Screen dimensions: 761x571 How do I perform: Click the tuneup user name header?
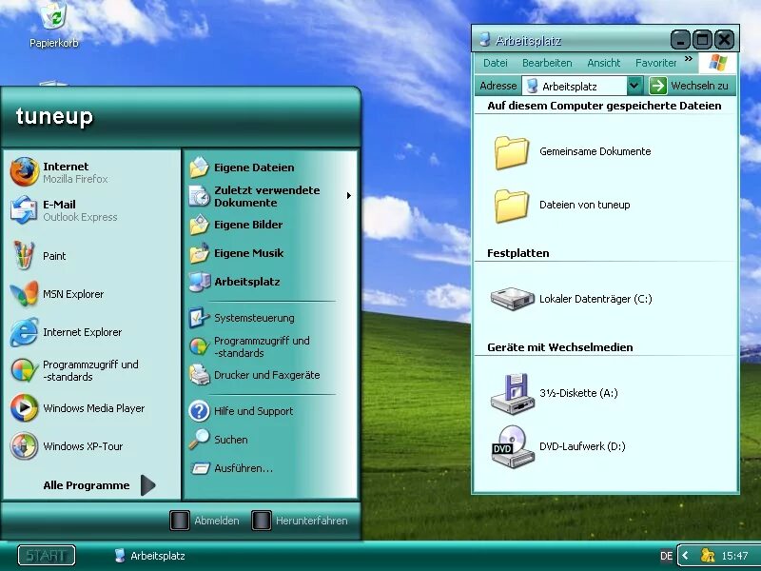point(54,116)
